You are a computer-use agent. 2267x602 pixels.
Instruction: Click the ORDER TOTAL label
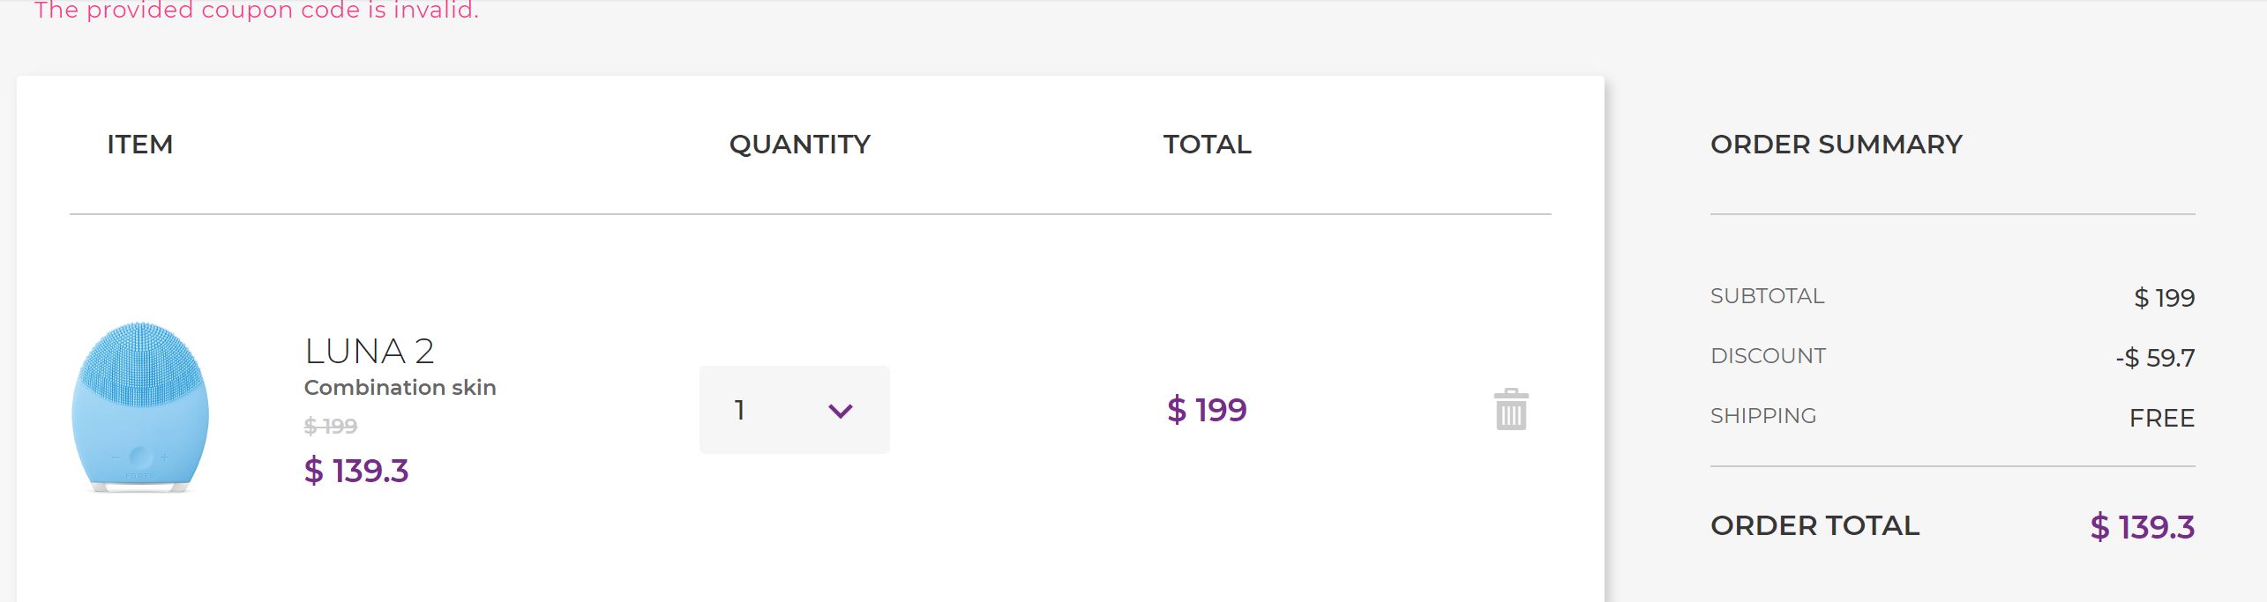(x=1814, y=525)
